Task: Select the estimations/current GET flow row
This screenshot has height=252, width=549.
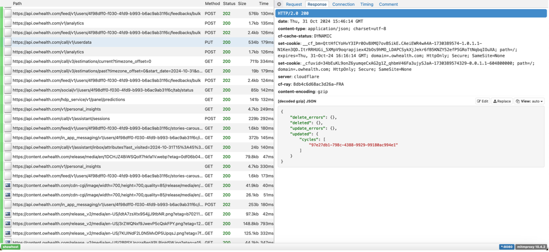Action: point(105,62)
